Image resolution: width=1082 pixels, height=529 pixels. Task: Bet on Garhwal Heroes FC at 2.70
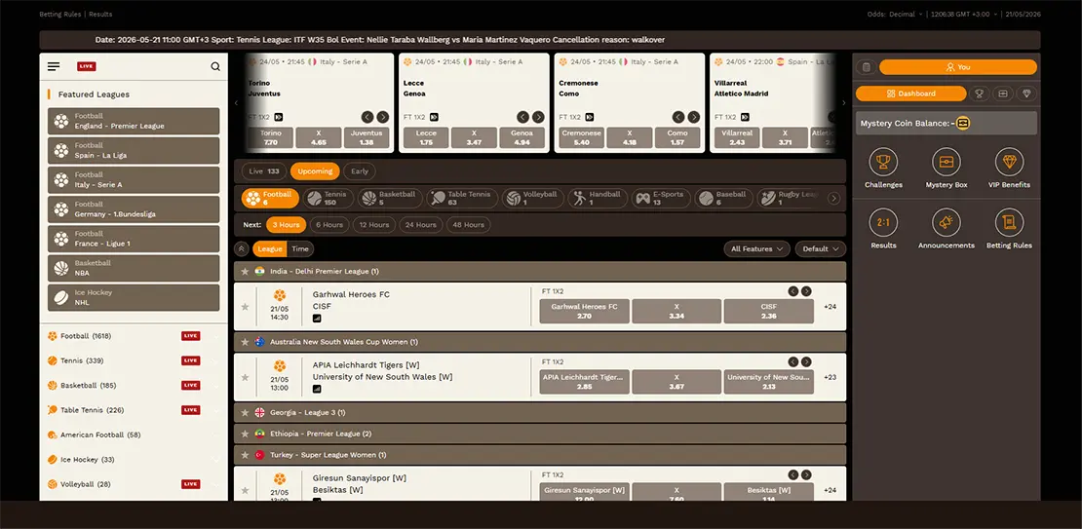tap(584, 311)
